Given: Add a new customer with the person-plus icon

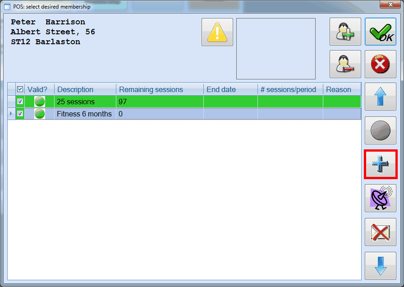Looking at the screenshot, I should [345, 32].
